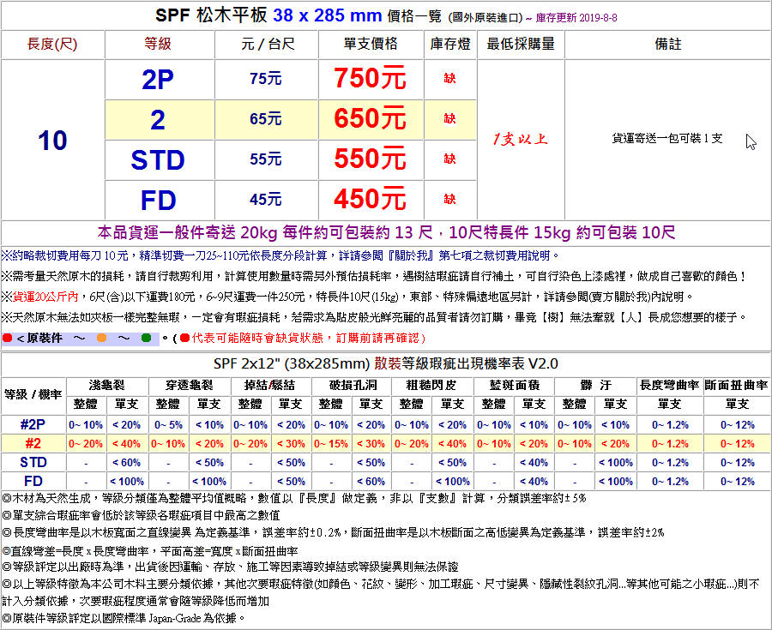Viewport: 772px width, 630px height.
Task: Click the 650元 single-piece price
Action: pyautogui.click(x=370, y=118)
